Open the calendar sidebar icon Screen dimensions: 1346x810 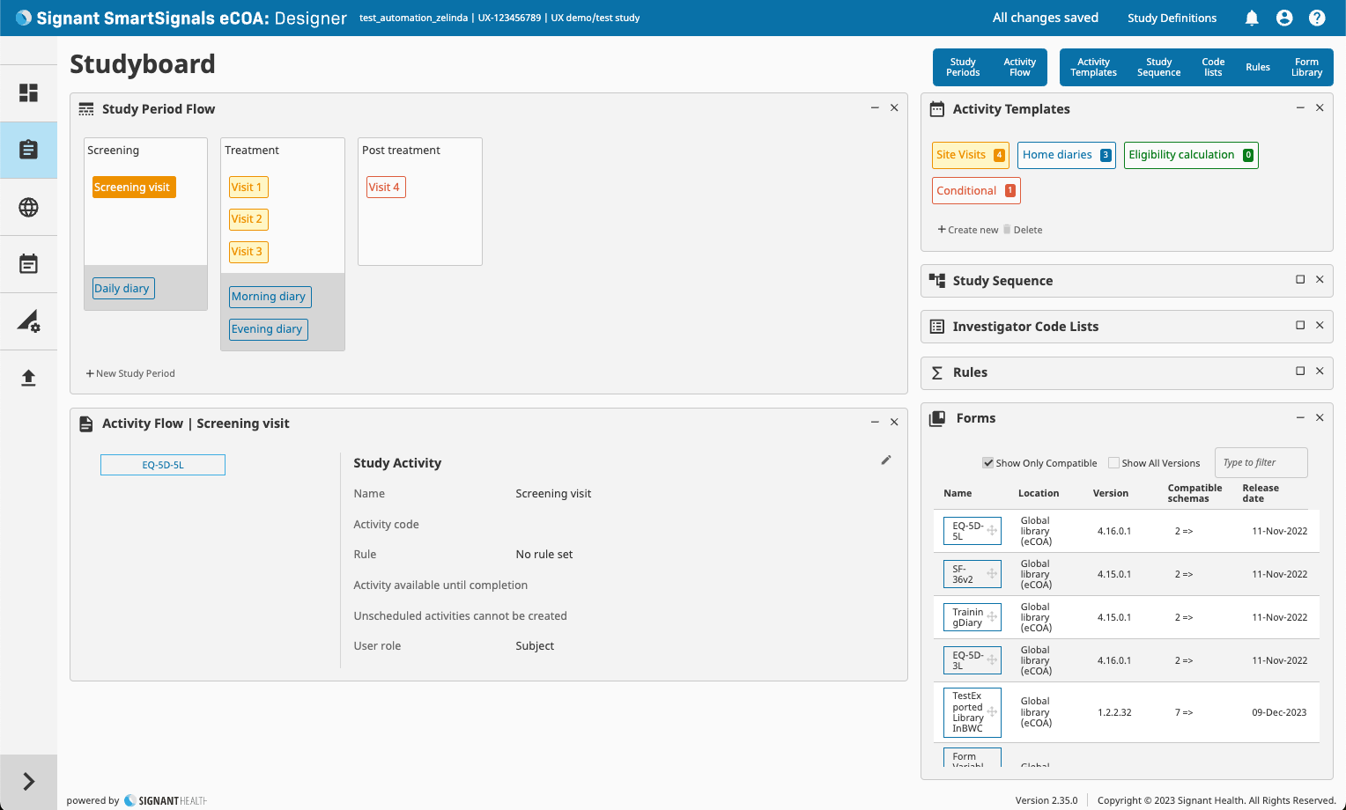(28, 264)
